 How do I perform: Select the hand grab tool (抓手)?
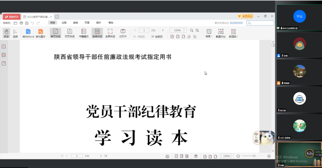click(x=6, y=33)
